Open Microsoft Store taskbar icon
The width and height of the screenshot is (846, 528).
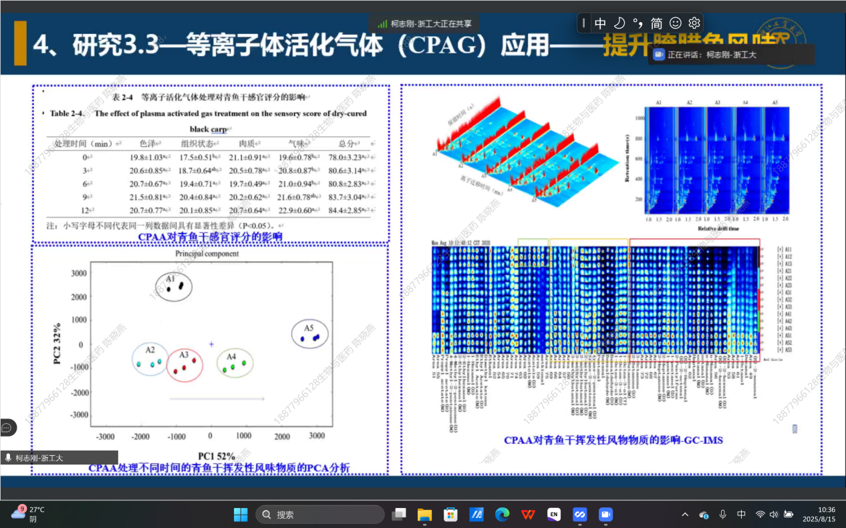(450, 514)
